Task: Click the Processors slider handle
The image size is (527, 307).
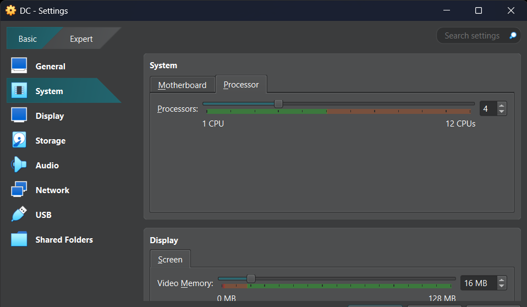Action: (278, 103)
